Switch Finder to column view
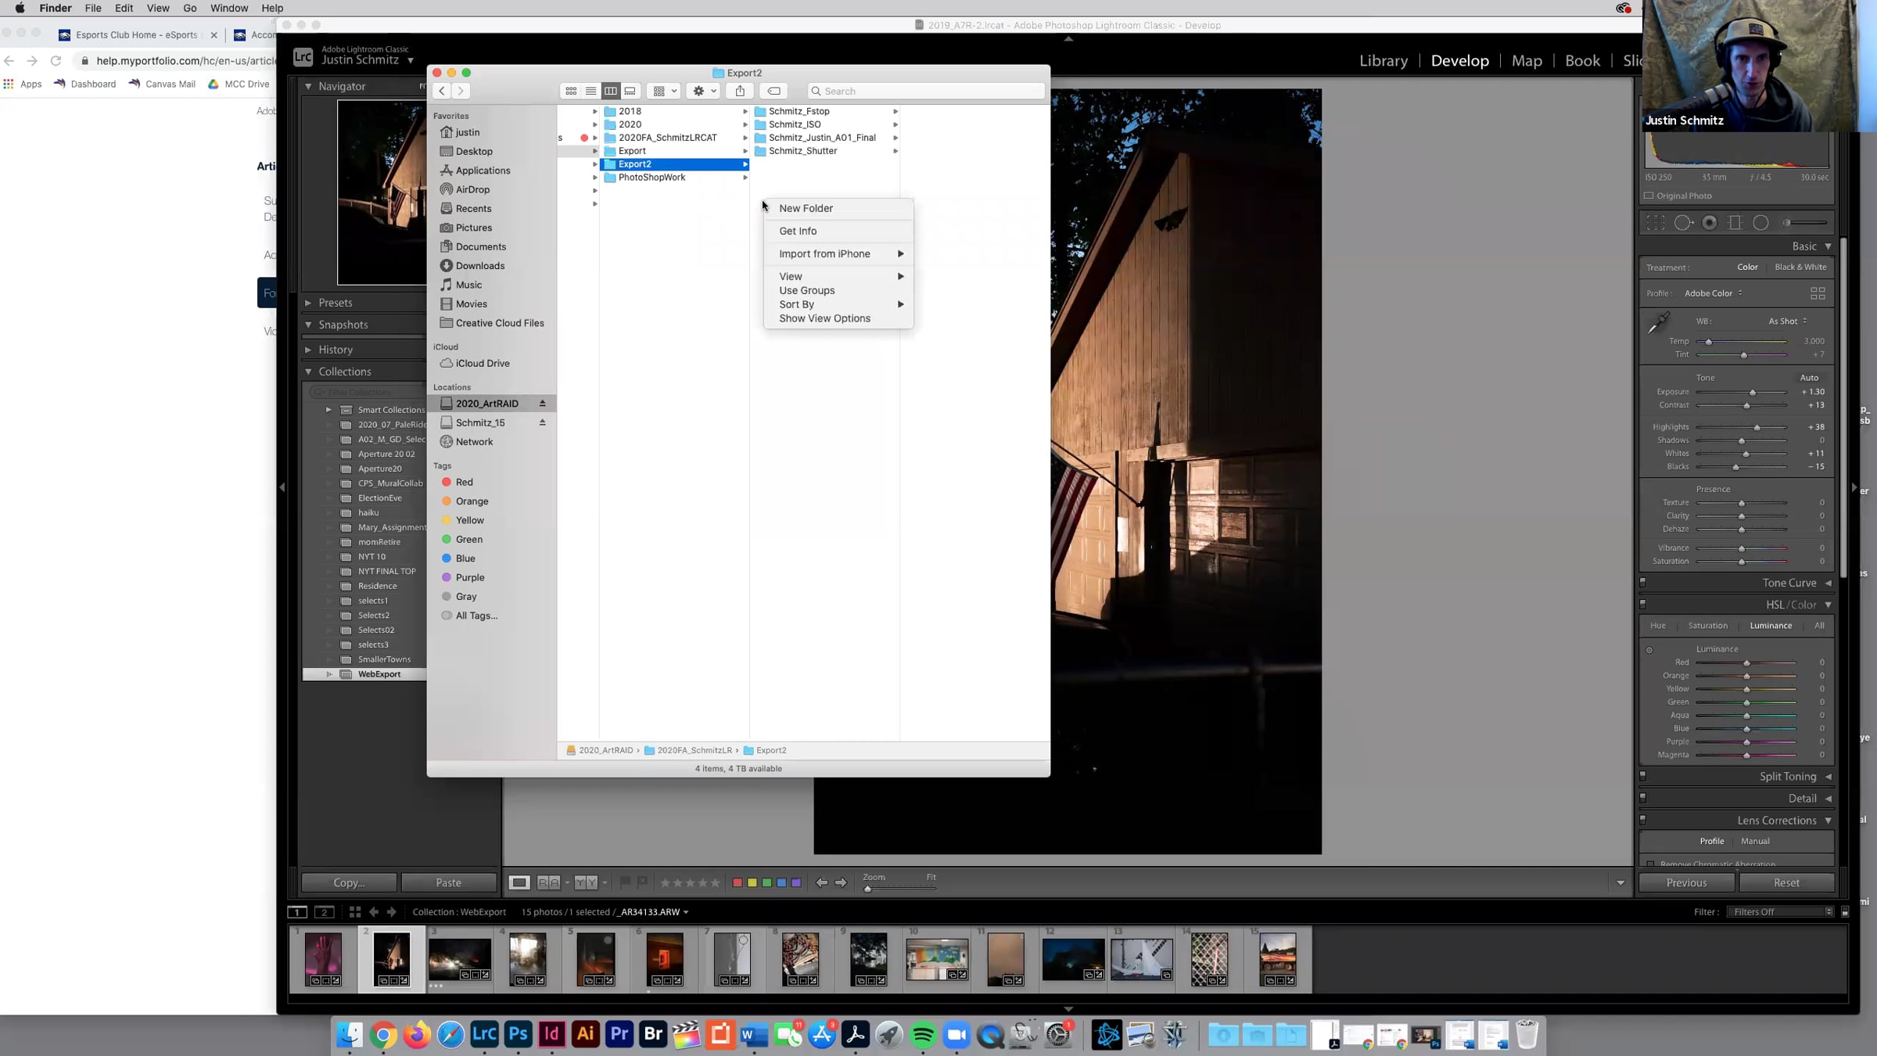1877x1056 pixels. [610, 91]
